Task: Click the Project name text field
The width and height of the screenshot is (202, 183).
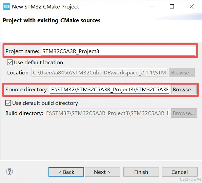Action: pyautogui.click(x=118, y=51)
